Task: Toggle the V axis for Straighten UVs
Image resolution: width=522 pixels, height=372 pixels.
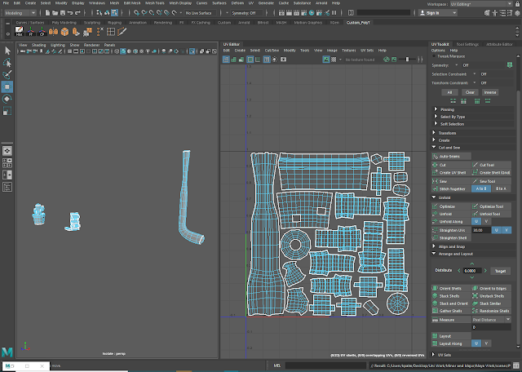Action: point(507,230)
